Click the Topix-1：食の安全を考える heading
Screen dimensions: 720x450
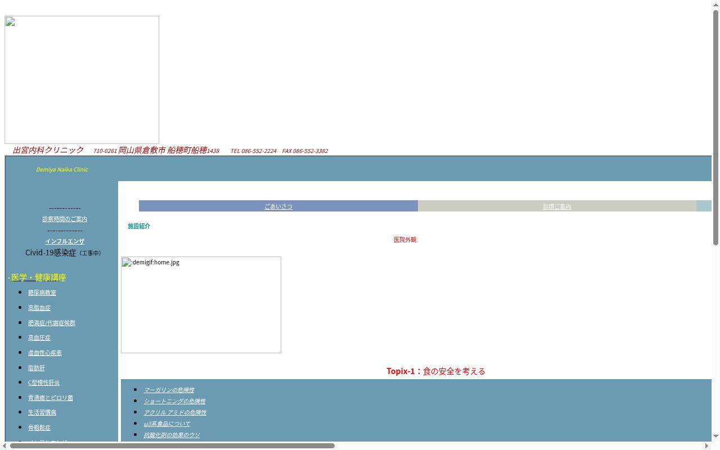pos(436,371)
